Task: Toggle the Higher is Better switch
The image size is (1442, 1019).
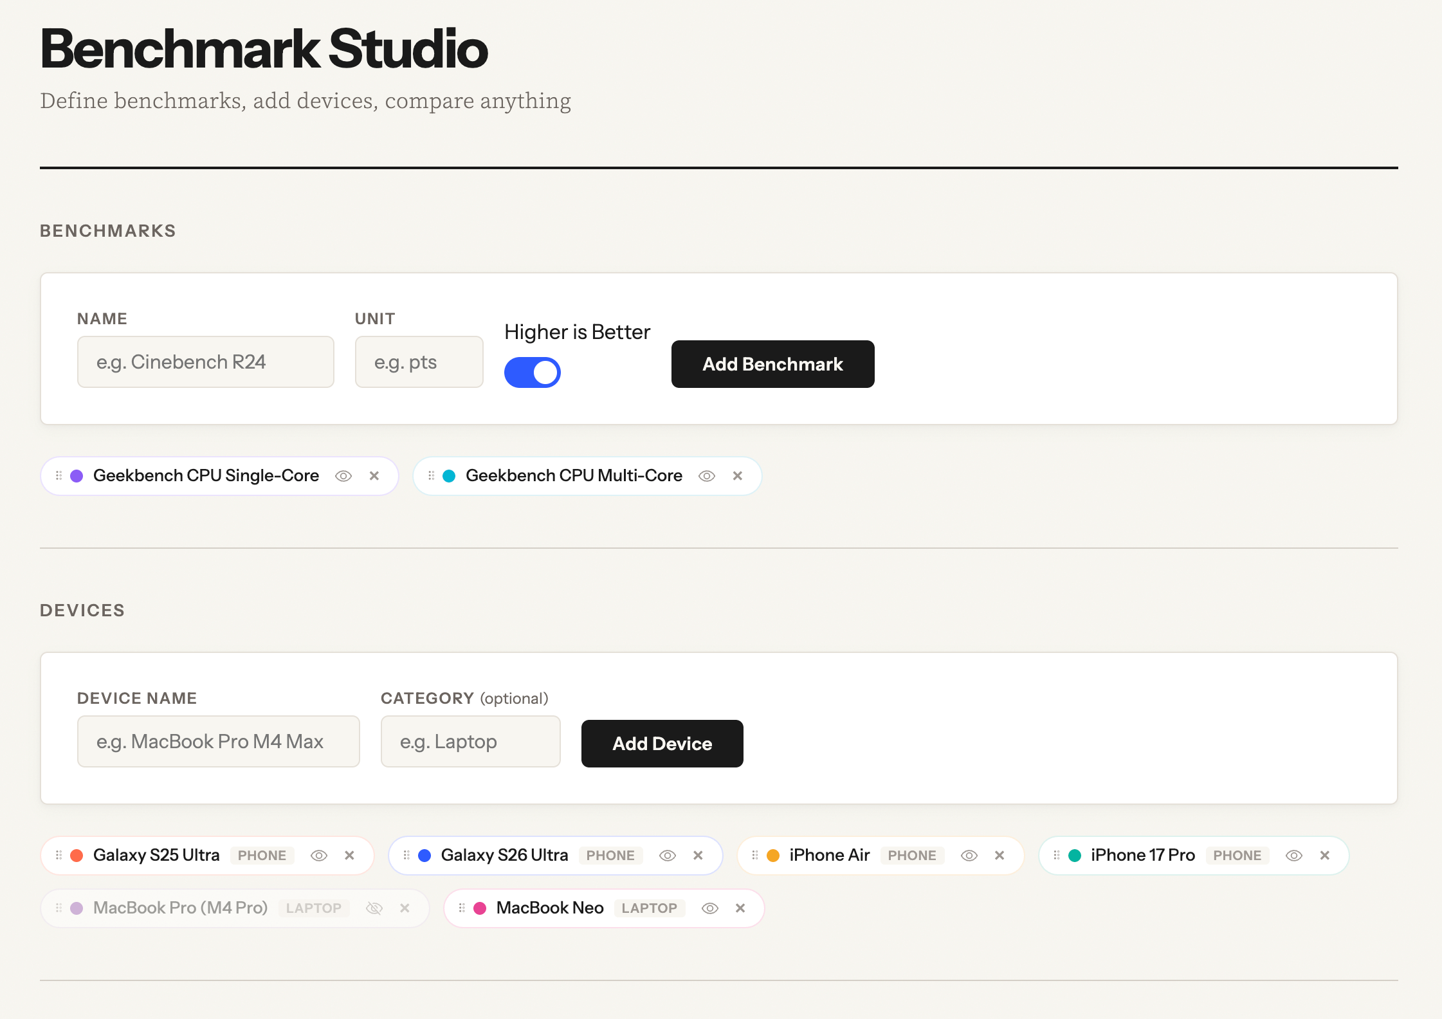Action: pyautogui.click(x=532, y=372)
